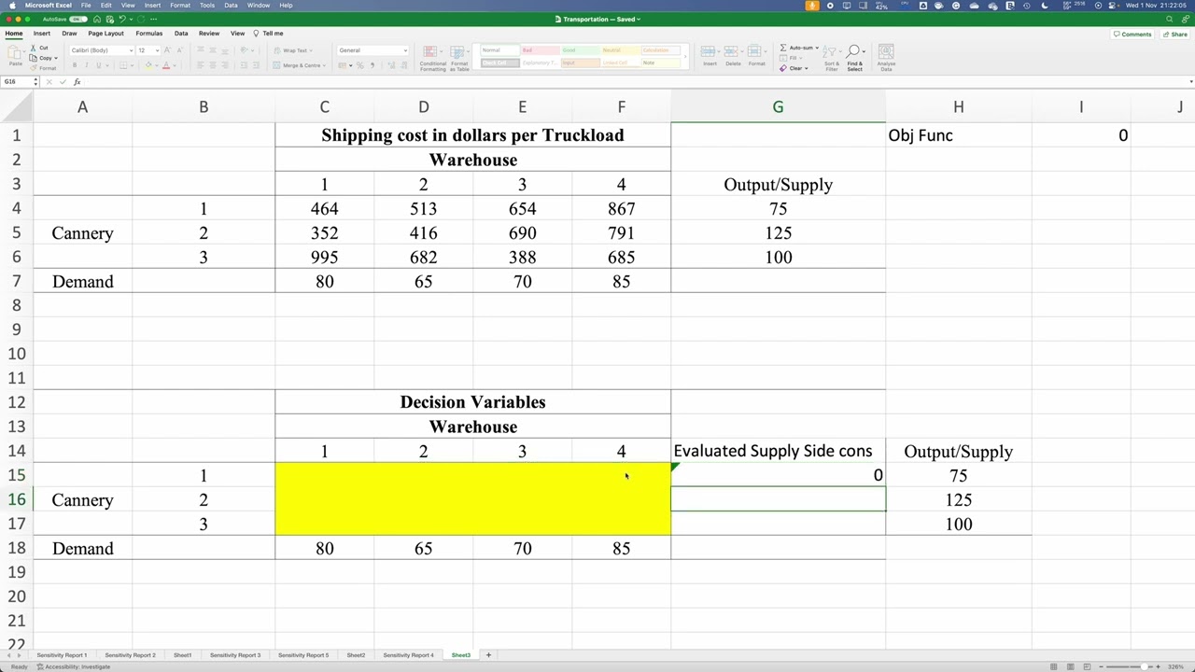Viewport: 1195px width, 672px height.
Task: Click the Save icon in title bar
Action: [109, 19]
